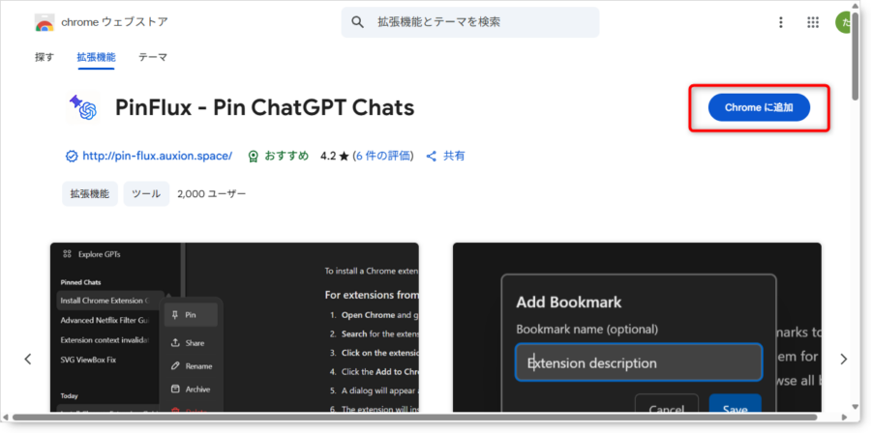This screenshot has height=433, width=871.
Task: Open the Add Bookmark screenshot thumbnail
Action: (637, 329)
